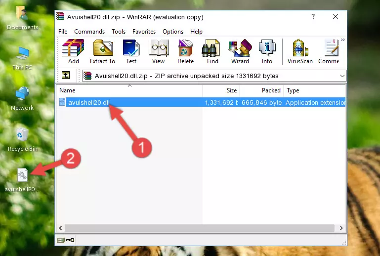Go up one folder level

(x=66, y=76)
